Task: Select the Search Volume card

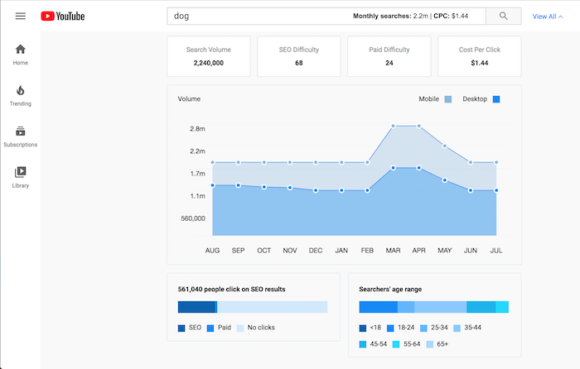Action: click(207, 56)
